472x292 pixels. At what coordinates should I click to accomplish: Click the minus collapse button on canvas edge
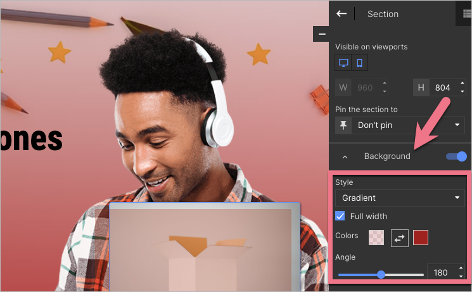[321, 34]
